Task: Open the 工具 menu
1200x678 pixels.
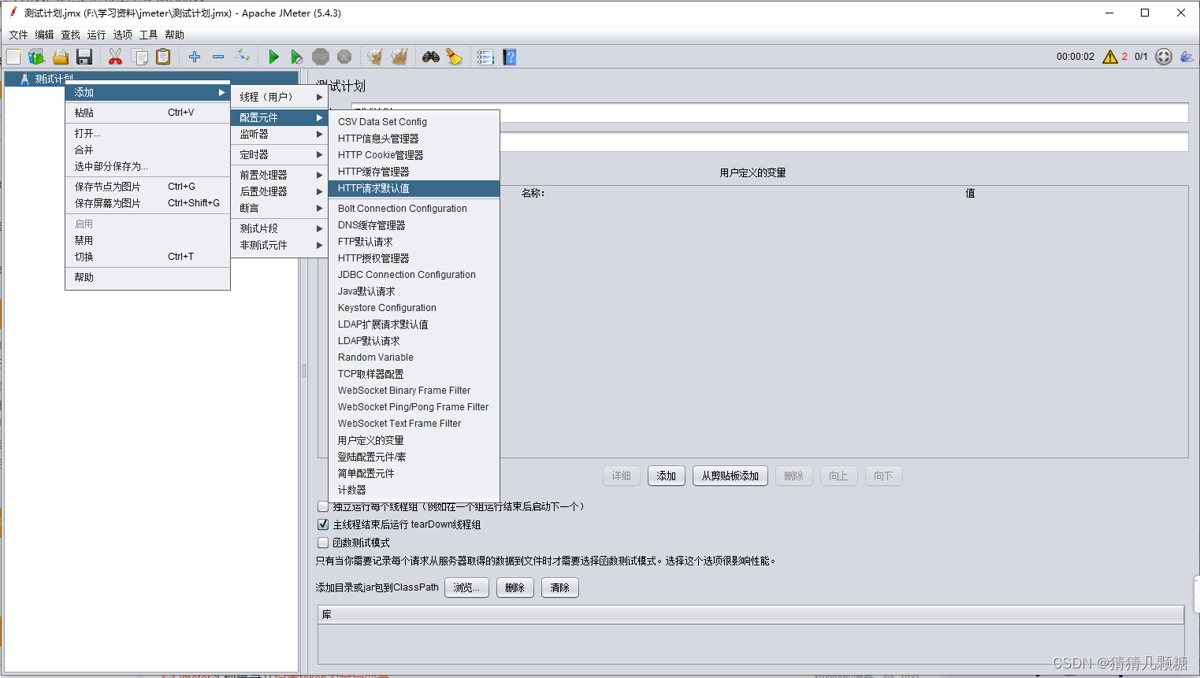Action: pos(149,35)
